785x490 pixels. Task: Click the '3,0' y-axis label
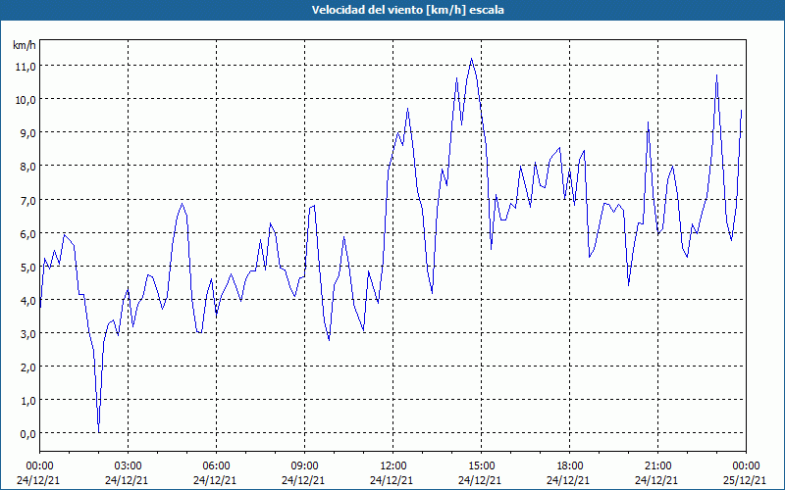(x=28, y=333)
